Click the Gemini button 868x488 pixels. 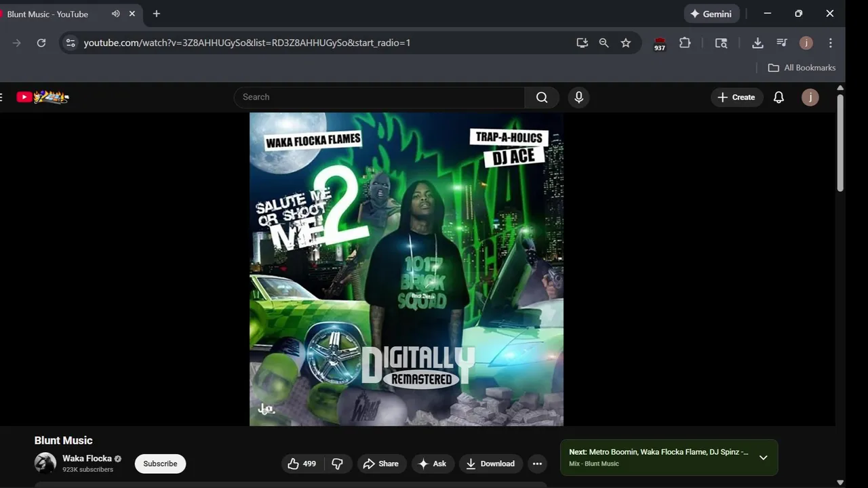coord(711,14)
